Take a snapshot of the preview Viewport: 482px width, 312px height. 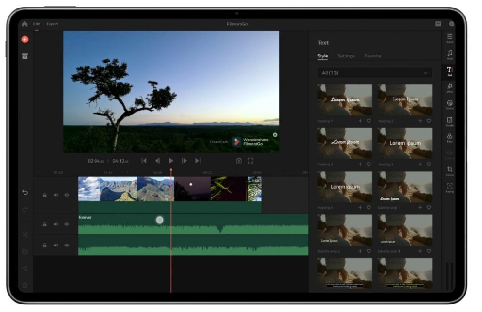(x=239, y=161)
